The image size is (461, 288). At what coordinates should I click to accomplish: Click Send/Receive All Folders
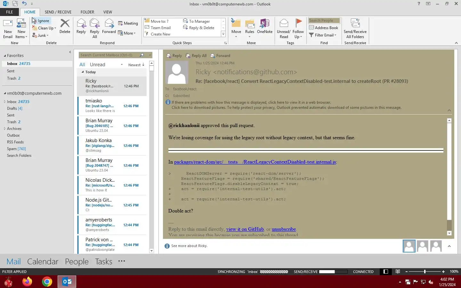click(x=355, y=28)
